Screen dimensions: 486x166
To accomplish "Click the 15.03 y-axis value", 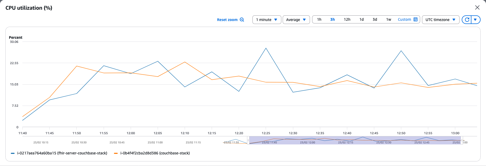I will 14,84.
